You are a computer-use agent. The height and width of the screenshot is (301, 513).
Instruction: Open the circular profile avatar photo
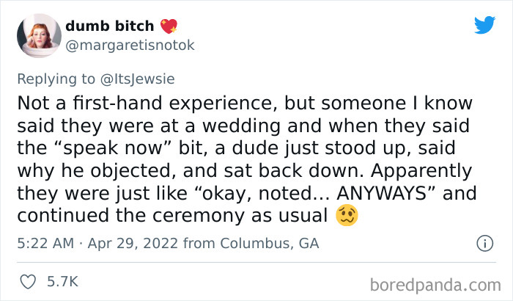[x=39, y=35]
